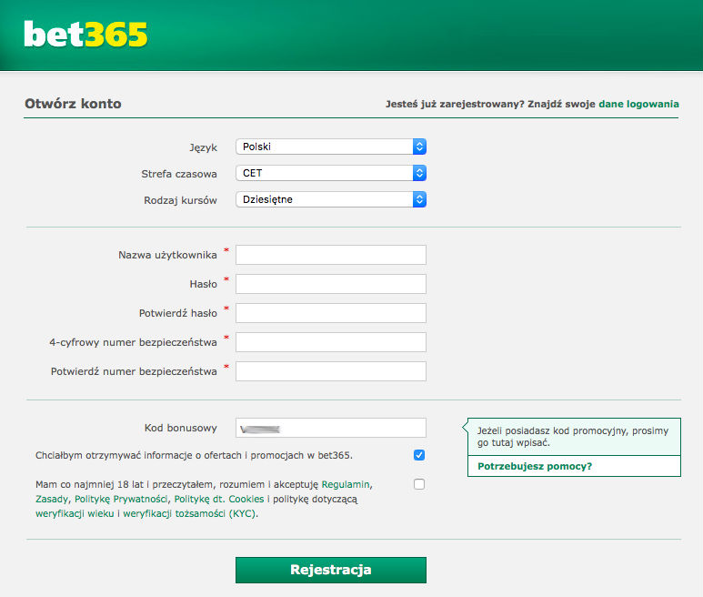Click the Kod bonusowy input field
The width and height of the screenshot is (703, 597).
[x=331, y=428]
